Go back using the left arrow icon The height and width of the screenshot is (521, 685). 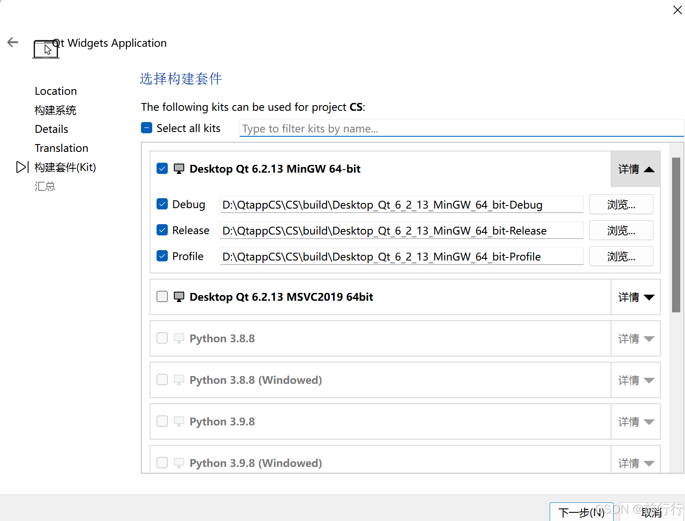coord(13,42)
